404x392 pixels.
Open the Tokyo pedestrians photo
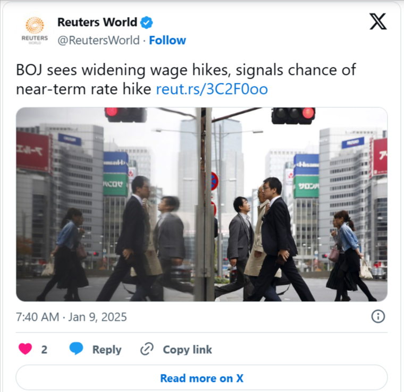[202, 204]
